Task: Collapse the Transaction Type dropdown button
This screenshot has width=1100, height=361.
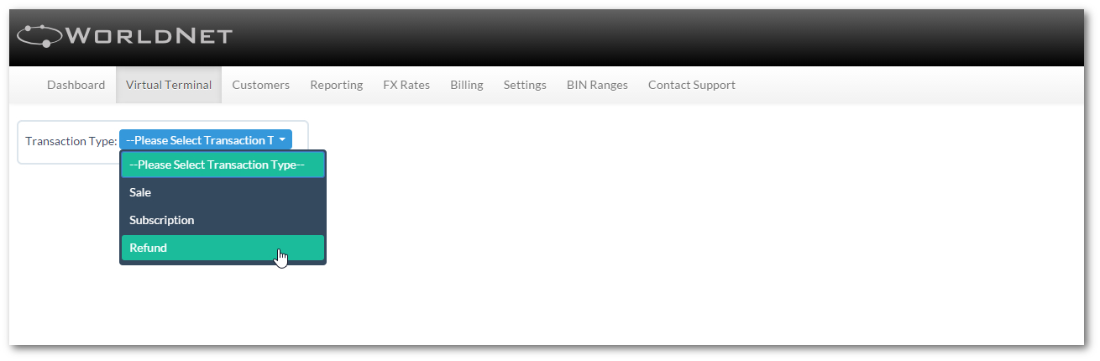Action: coord(206,140)
